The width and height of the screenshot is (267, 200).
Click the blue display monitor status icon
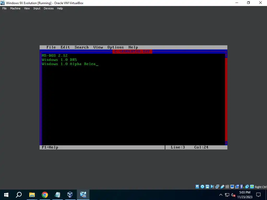232,186
